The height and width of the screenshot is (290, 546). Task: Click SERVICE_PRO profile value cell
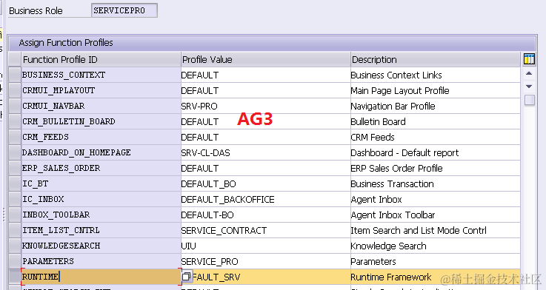(x=266, y=261)
